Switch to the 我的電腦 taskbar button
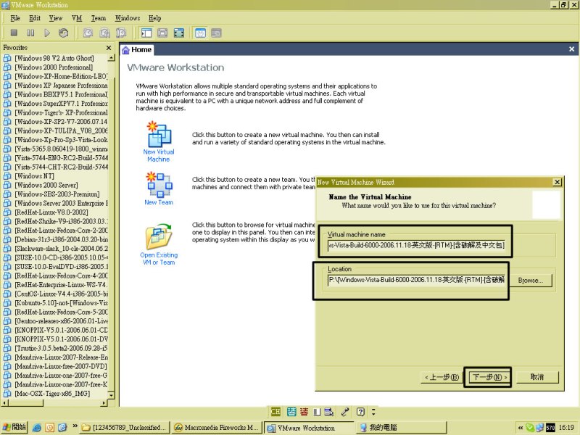The image size is (580, 435). click(402, 428)
